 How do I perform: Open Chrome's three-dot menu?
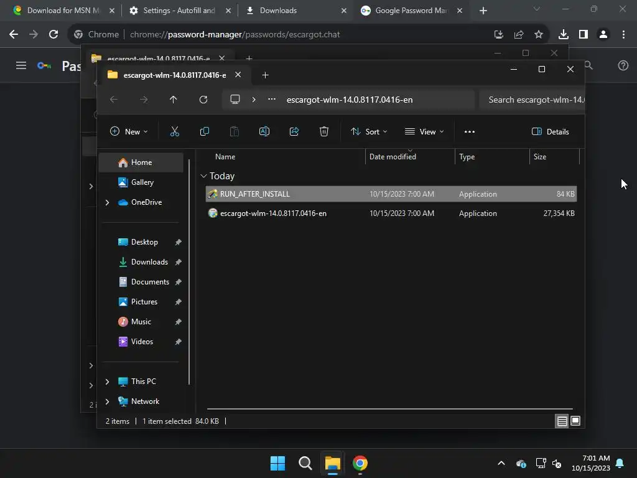pos(623,35)
